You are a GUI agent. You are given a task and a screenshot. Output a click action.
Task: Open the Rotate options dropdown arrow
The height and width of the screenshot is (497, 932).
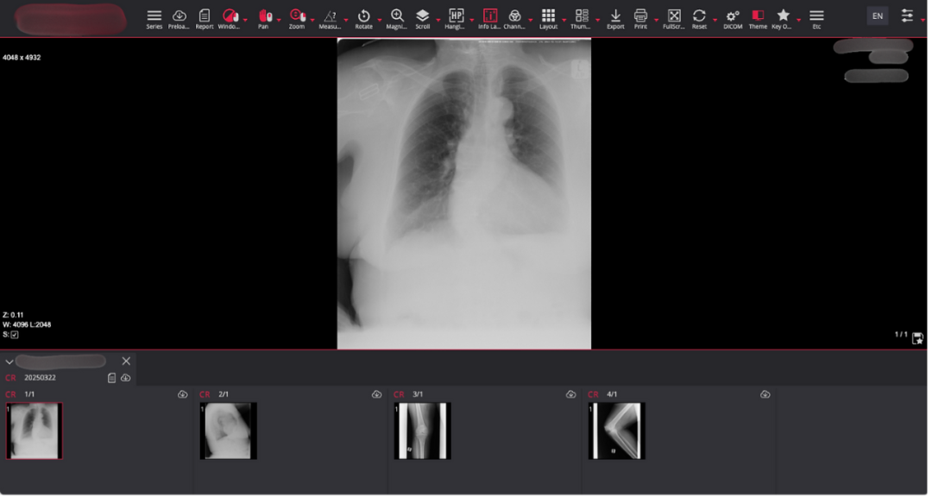380,20
